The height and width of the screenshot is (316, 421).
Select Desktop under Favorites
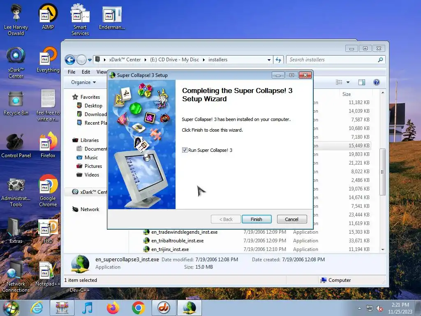click(x=93, y=106)
